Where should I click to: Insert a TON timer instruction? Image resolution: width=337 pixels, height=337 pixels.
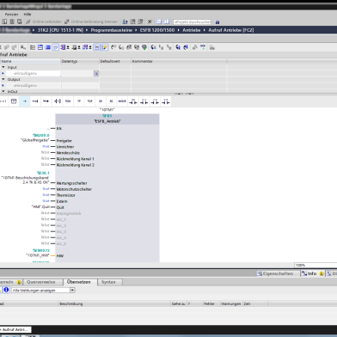tap(68, 101)
